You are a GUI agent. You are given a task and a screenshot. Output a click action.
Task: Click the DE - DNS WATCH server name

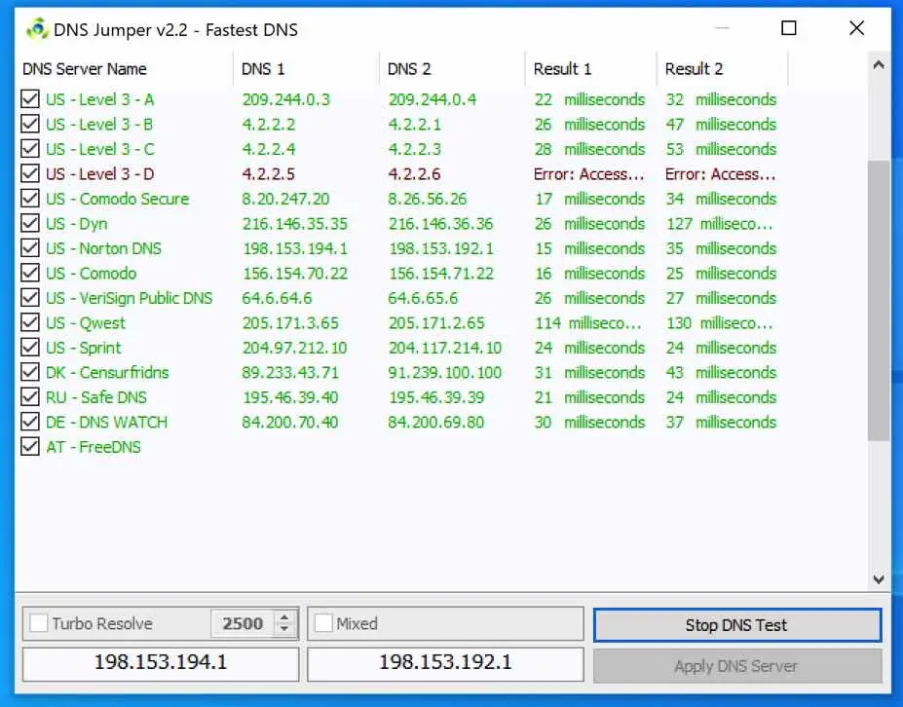(106, 422)
